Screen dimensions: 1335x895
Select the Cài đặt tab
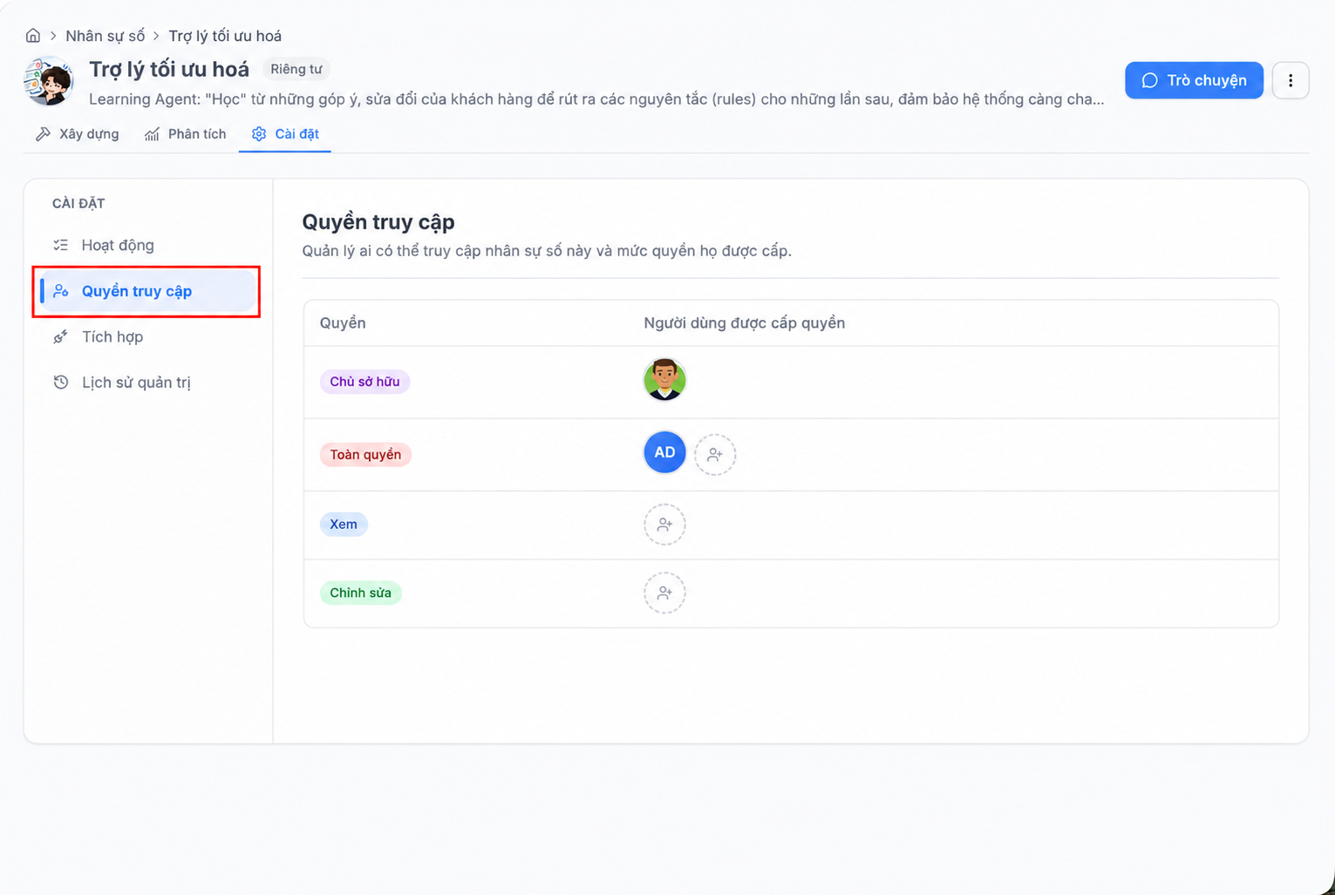285,133
